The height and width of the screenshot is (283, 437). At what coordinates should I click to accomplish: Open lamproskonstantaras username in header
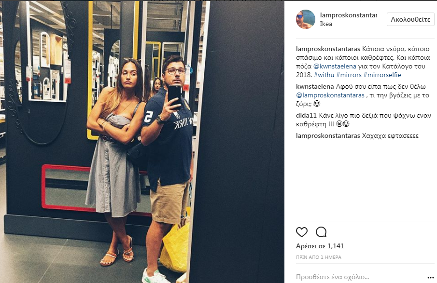[348, 15]
